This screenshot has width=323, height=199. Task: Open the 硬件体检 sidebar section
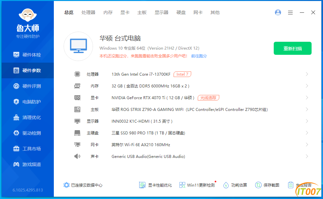pyautogui.click(x=28, y=55)
